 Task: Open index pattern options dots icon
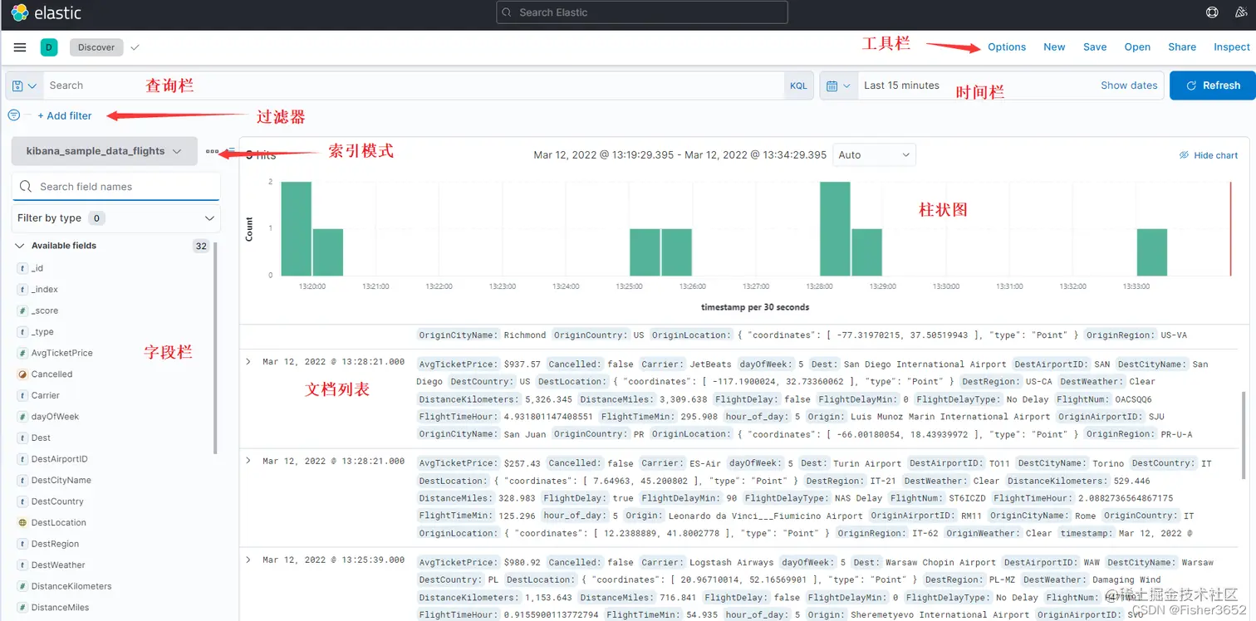click(x=213, y=151)
